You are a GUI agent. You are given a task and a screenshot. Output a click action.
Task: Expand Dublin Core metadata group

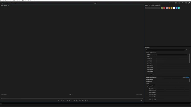click(146, 81)
